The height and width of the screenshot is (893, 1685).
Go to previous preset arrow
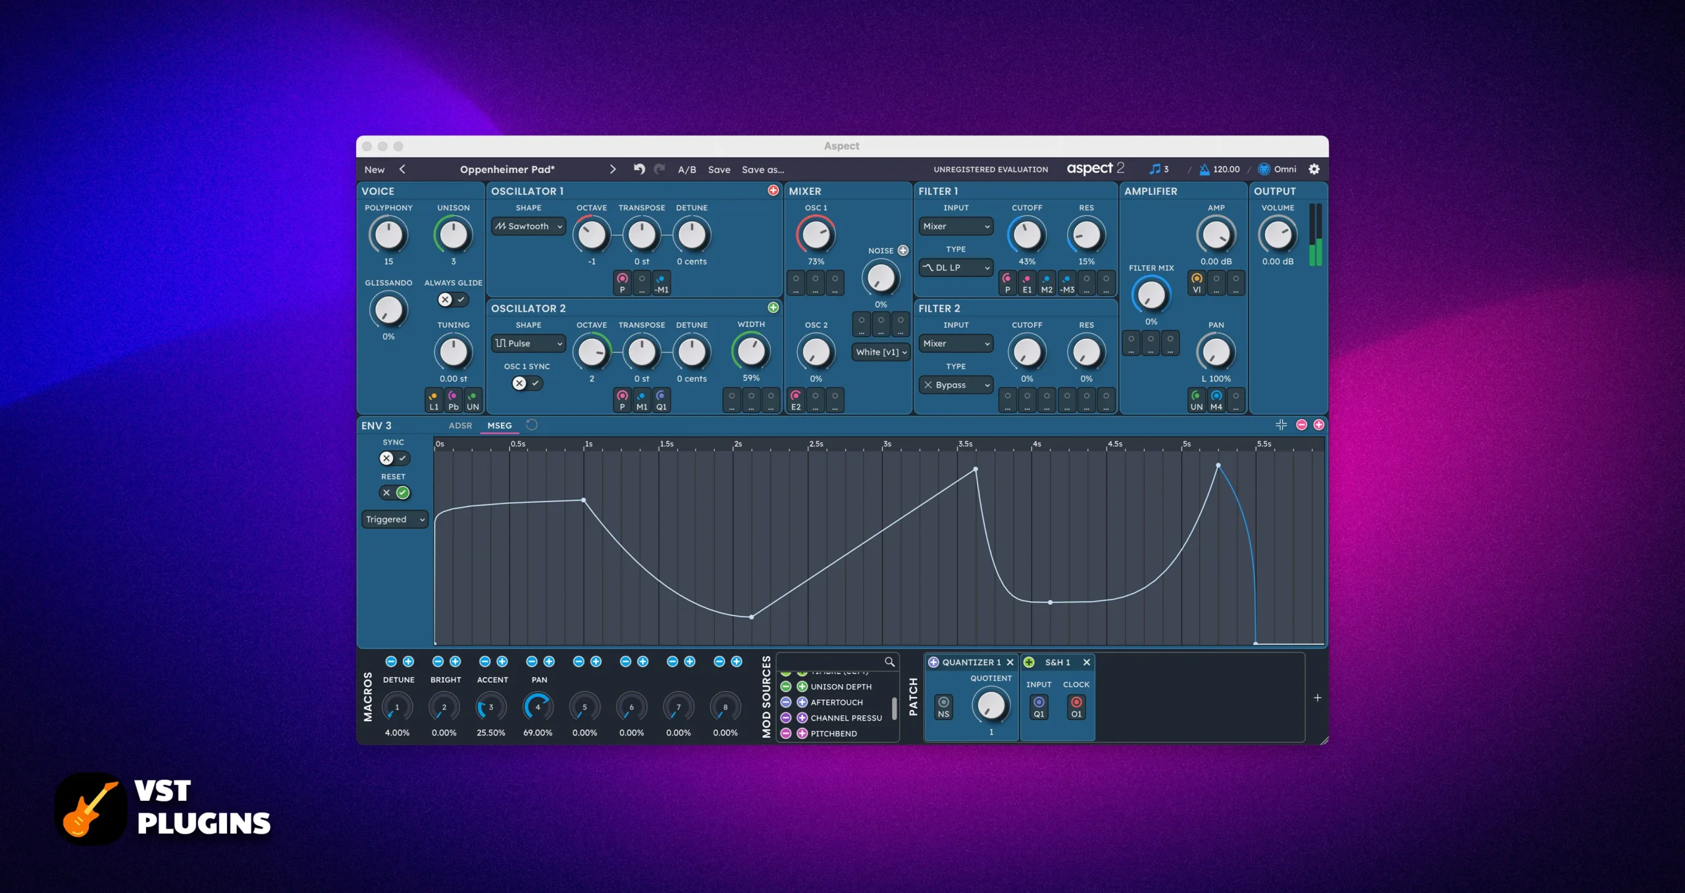[402, 169]
